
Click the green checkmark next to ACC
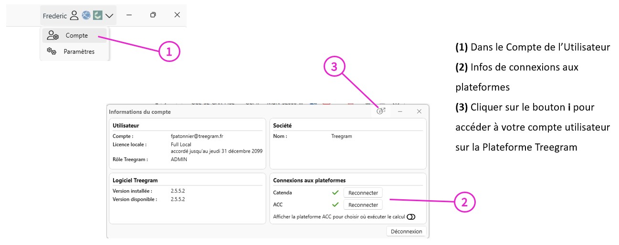[x=336, y=204]
